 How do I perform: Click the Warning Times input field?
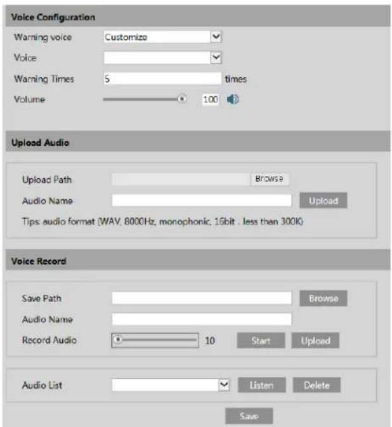tap(162, 79)
